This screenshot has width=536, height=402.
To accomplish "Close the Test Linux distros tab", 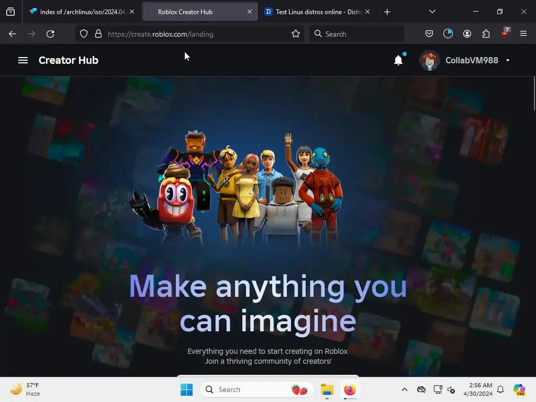I will 367,12.
